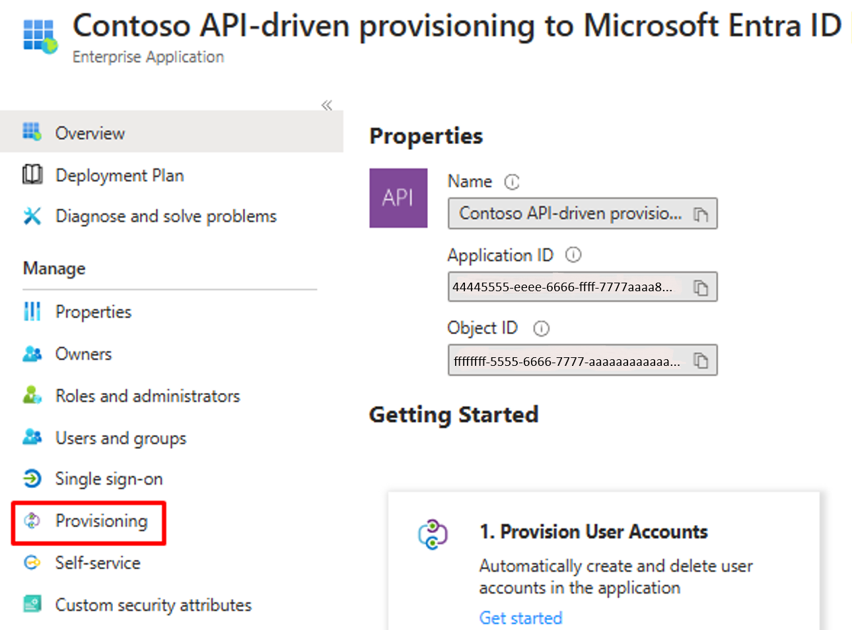Screen dimensions: 852x630
Task: Copy the application Name to clipboard
Action: tap(701, 214)
